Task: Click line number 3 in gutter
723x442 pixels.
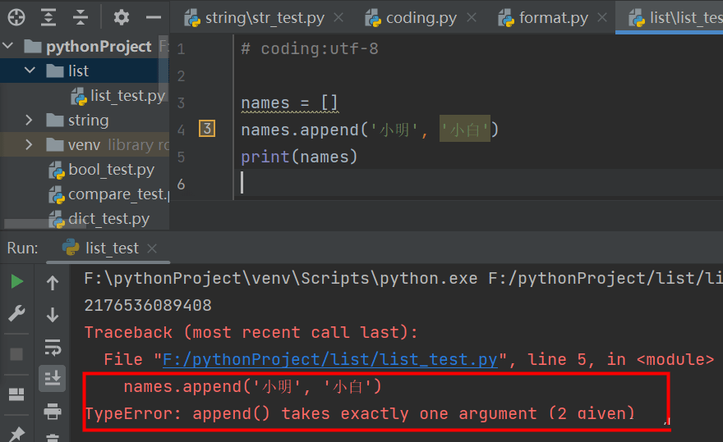Action: [x=181, y=103]
